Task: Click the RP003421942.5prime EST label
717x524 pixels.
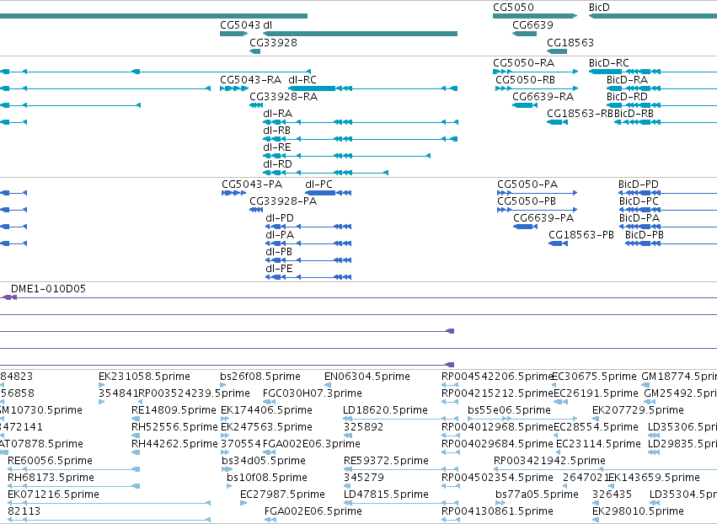Action: coord(549,461)
